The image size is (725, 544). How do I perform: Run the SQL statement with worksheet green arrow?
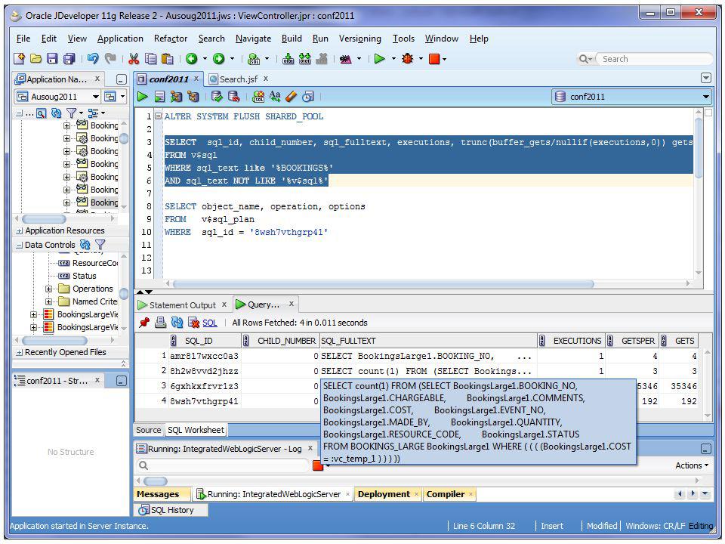click(143, 96)
